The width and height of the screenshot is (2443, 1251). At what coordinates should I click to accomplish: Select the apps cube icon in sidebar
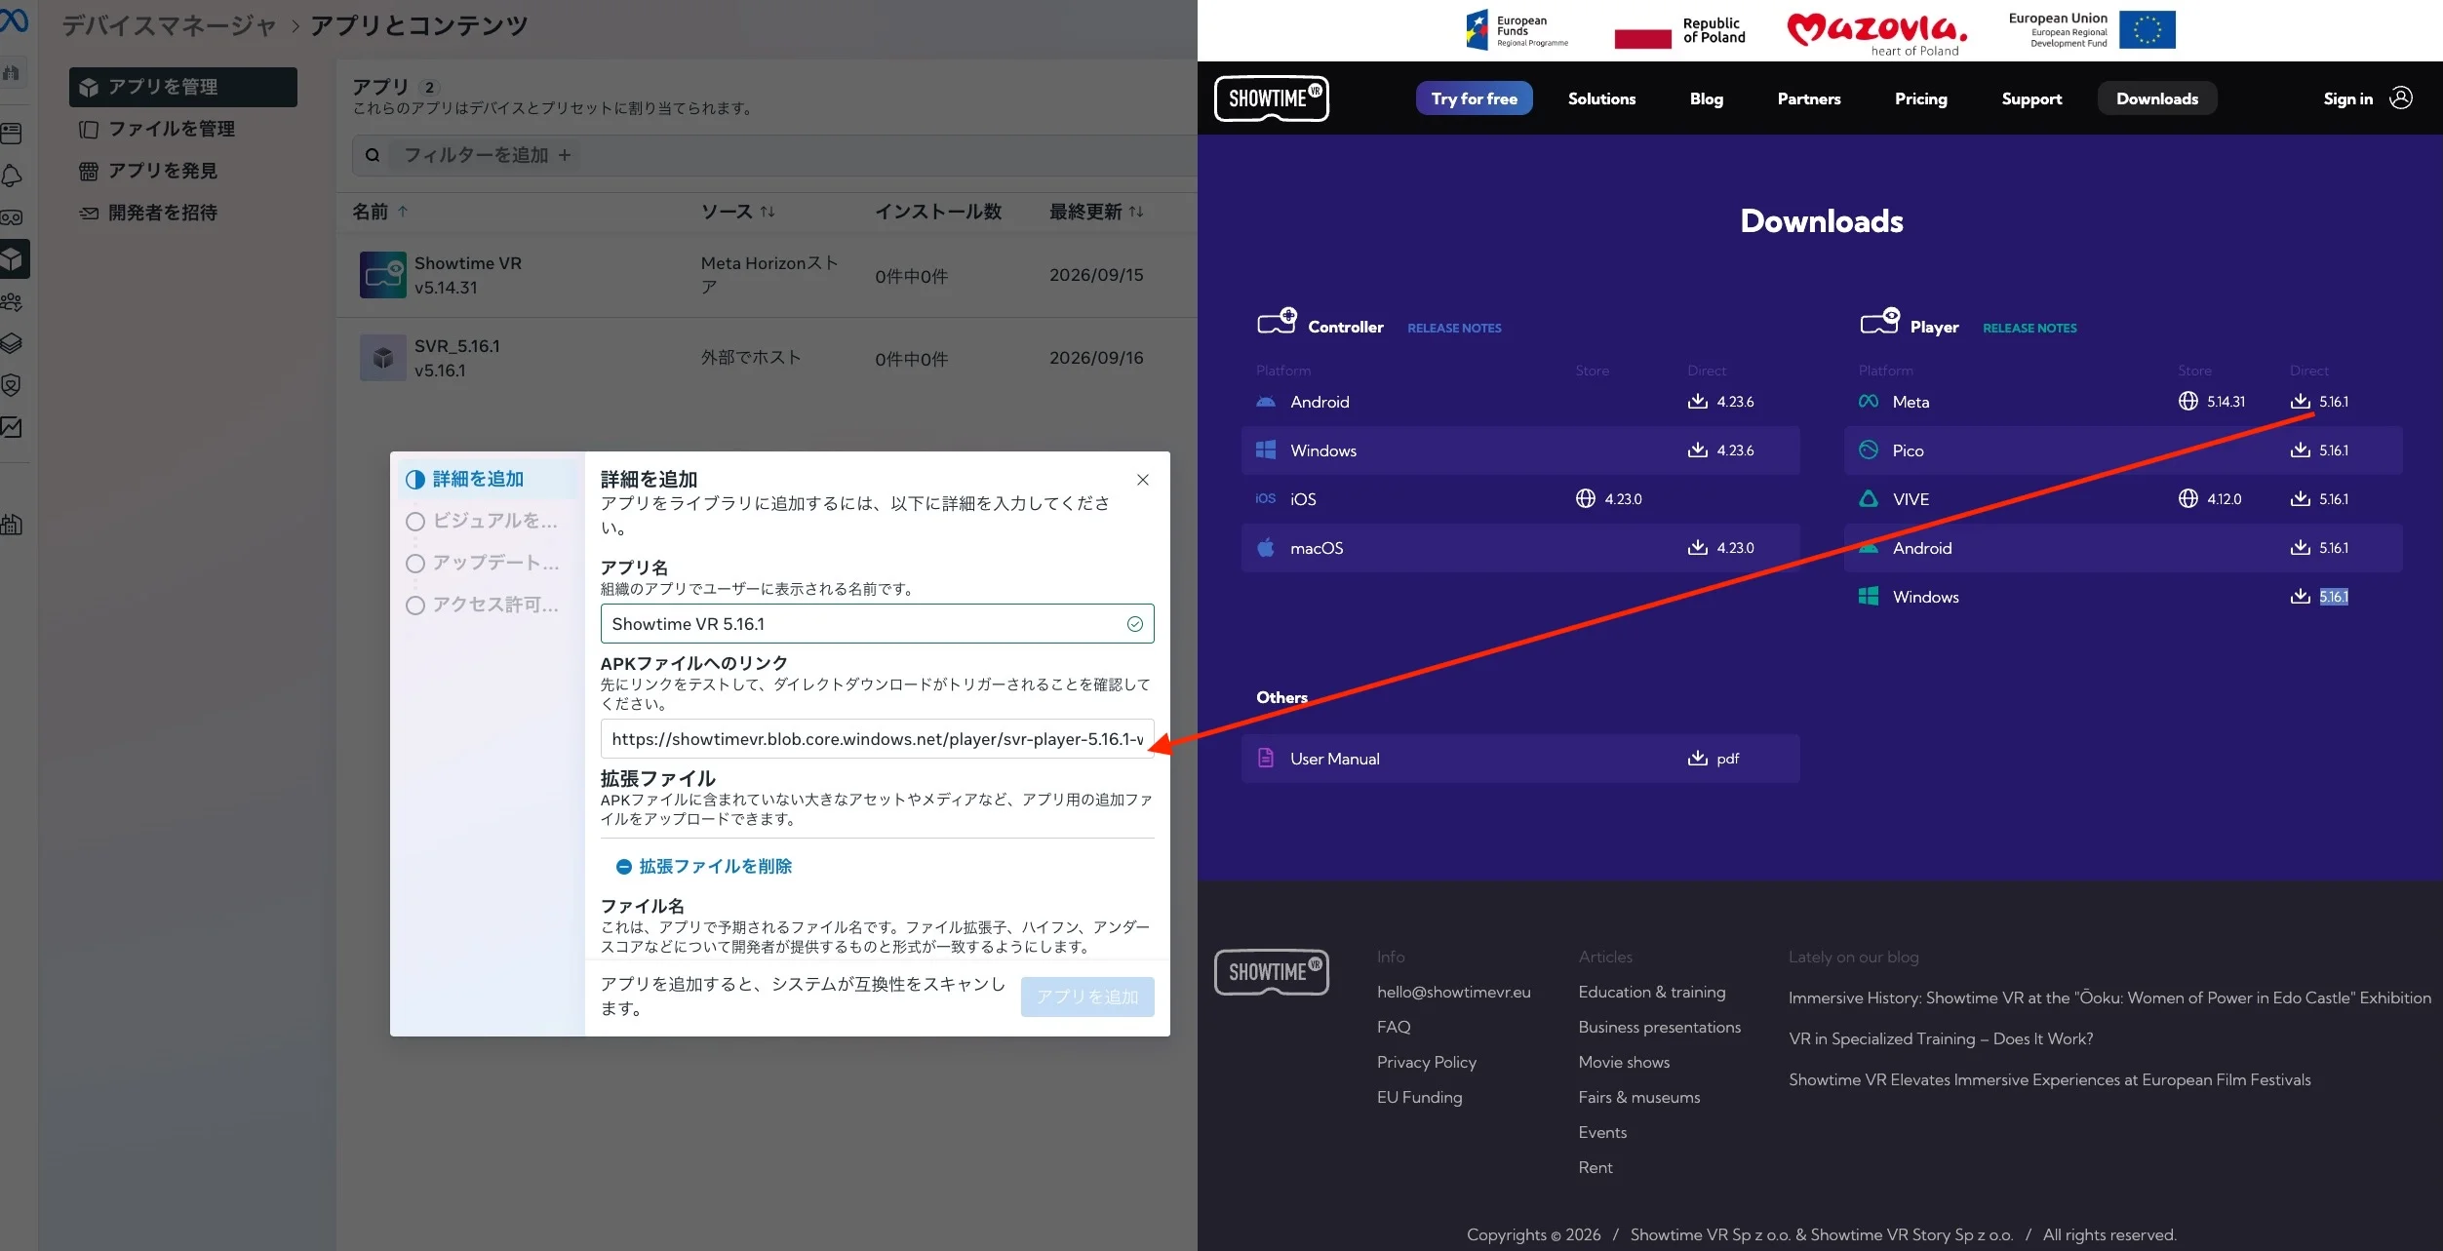click(12, 259)
